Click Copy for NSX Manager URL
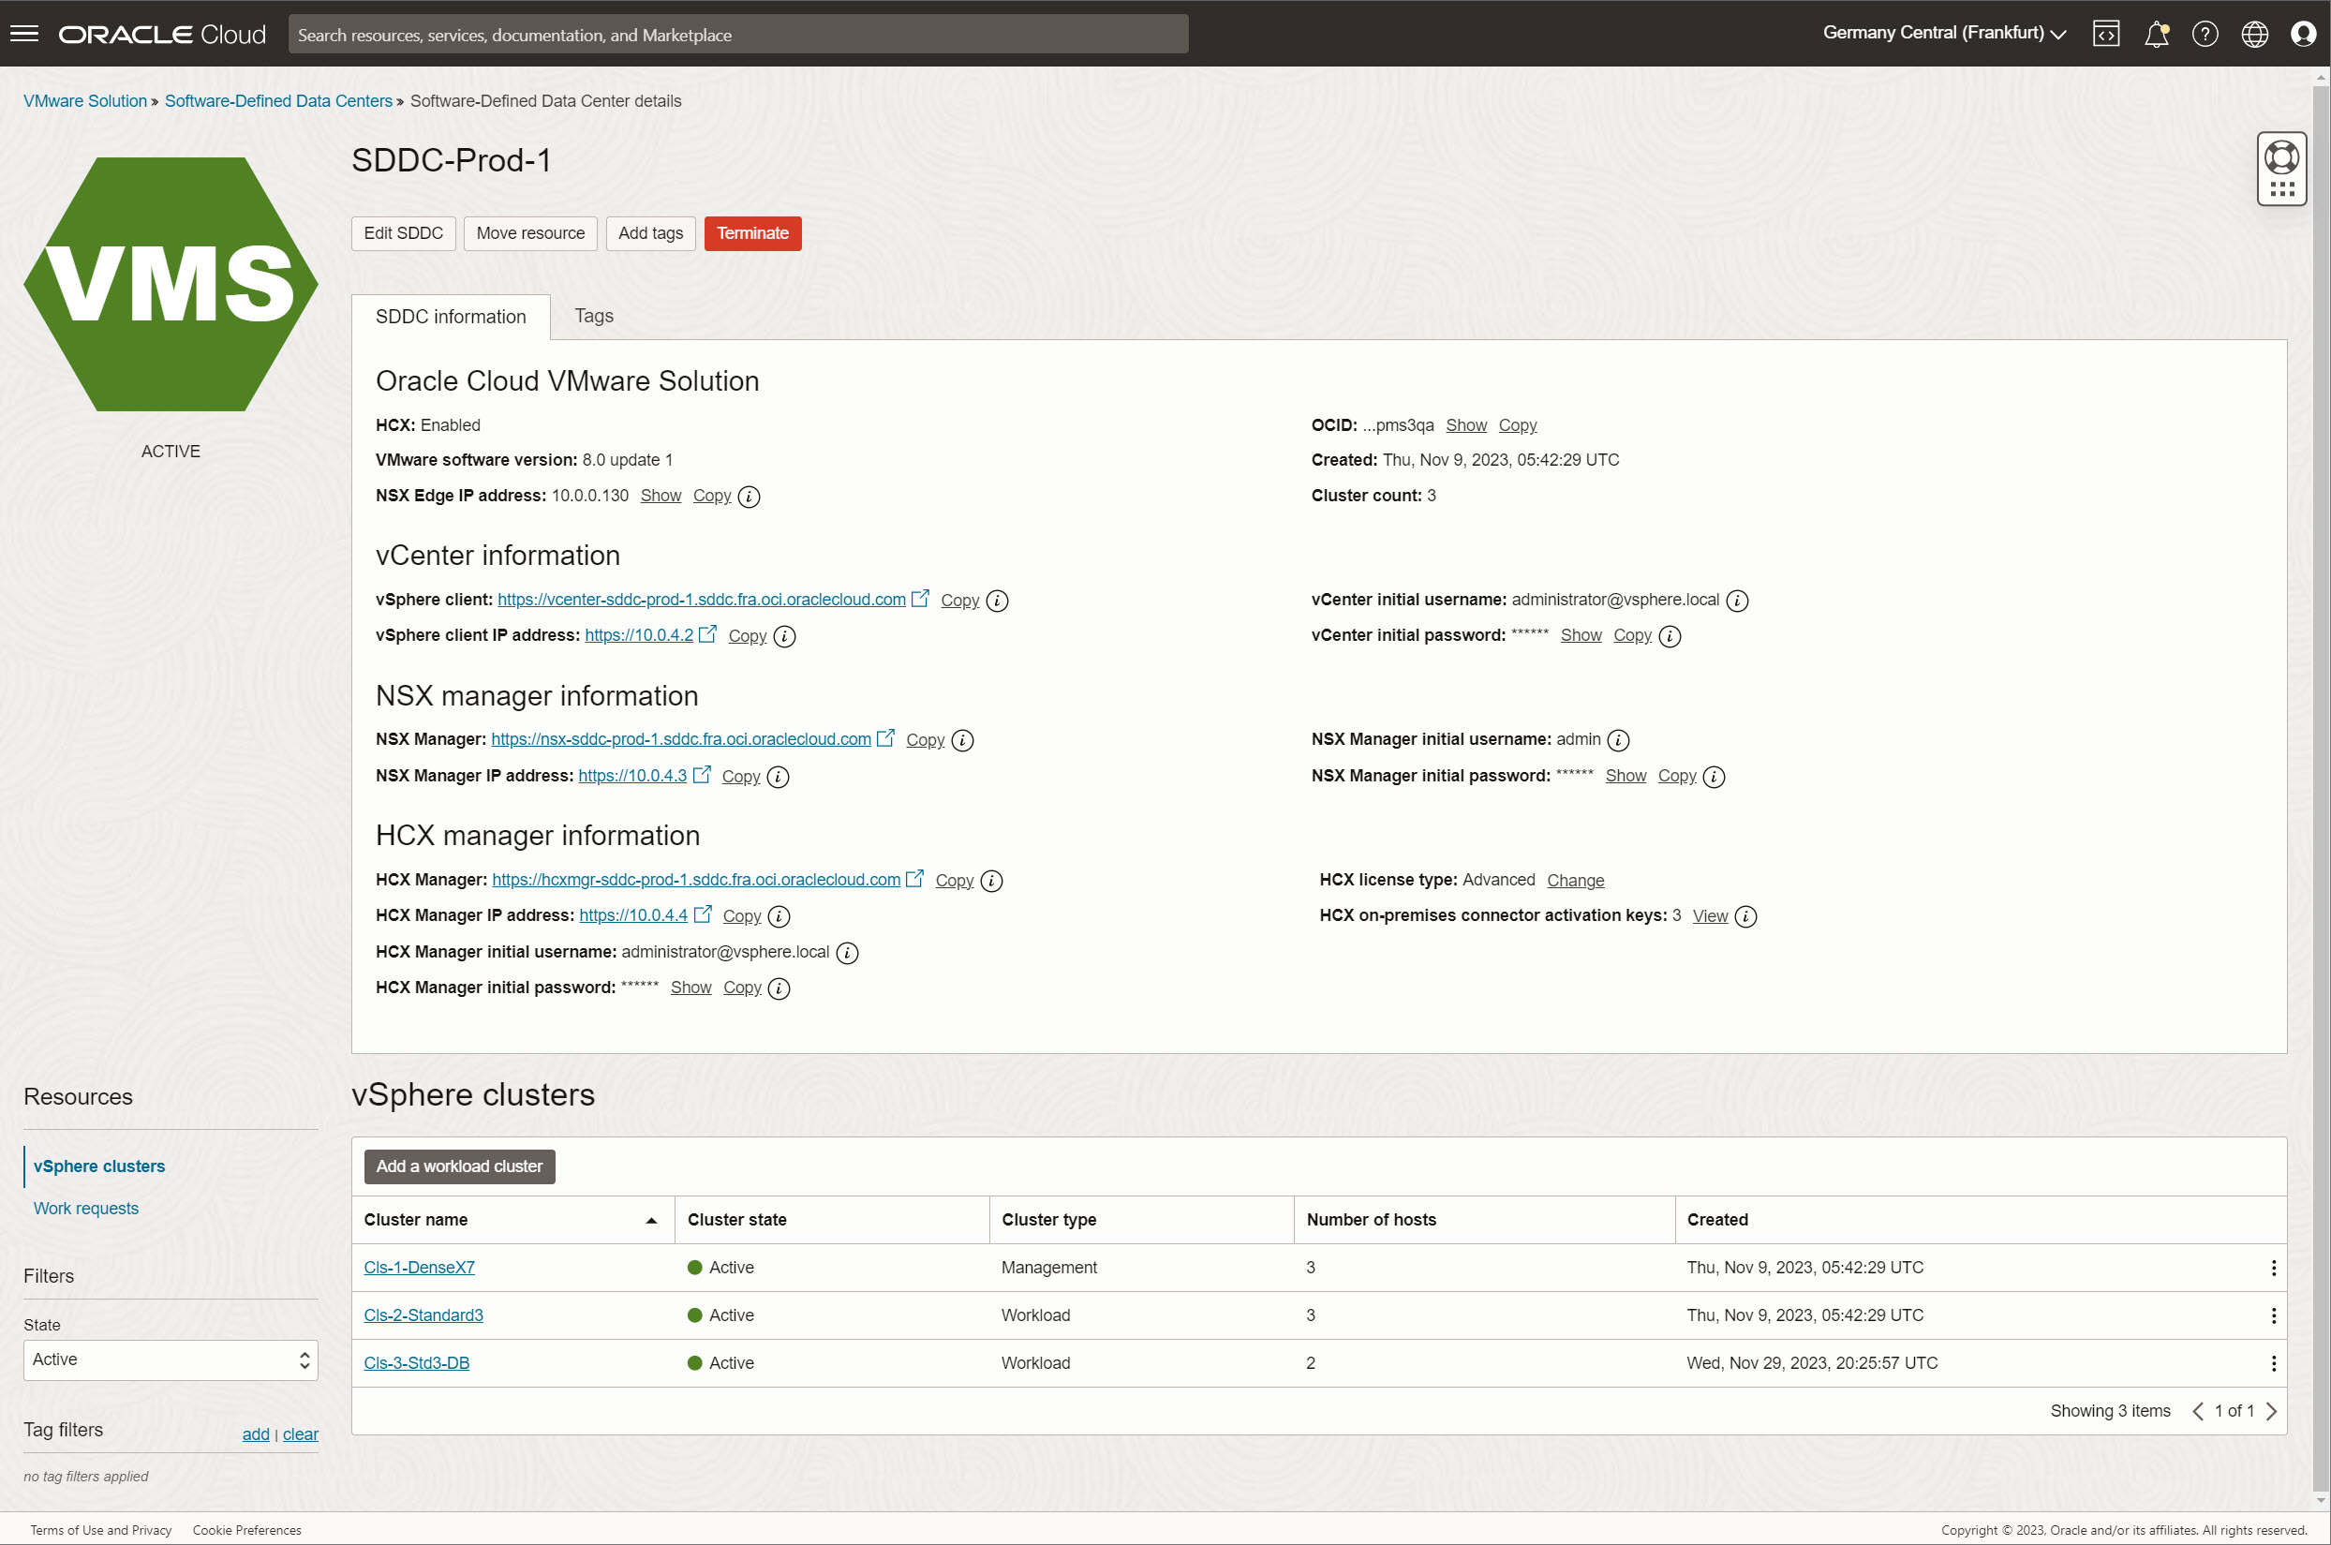This screenshot has height=1545, width=2331. pos(924,740)
